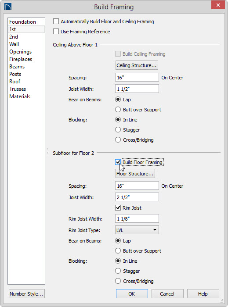Confirm with the OK button

tap(132, 294)
